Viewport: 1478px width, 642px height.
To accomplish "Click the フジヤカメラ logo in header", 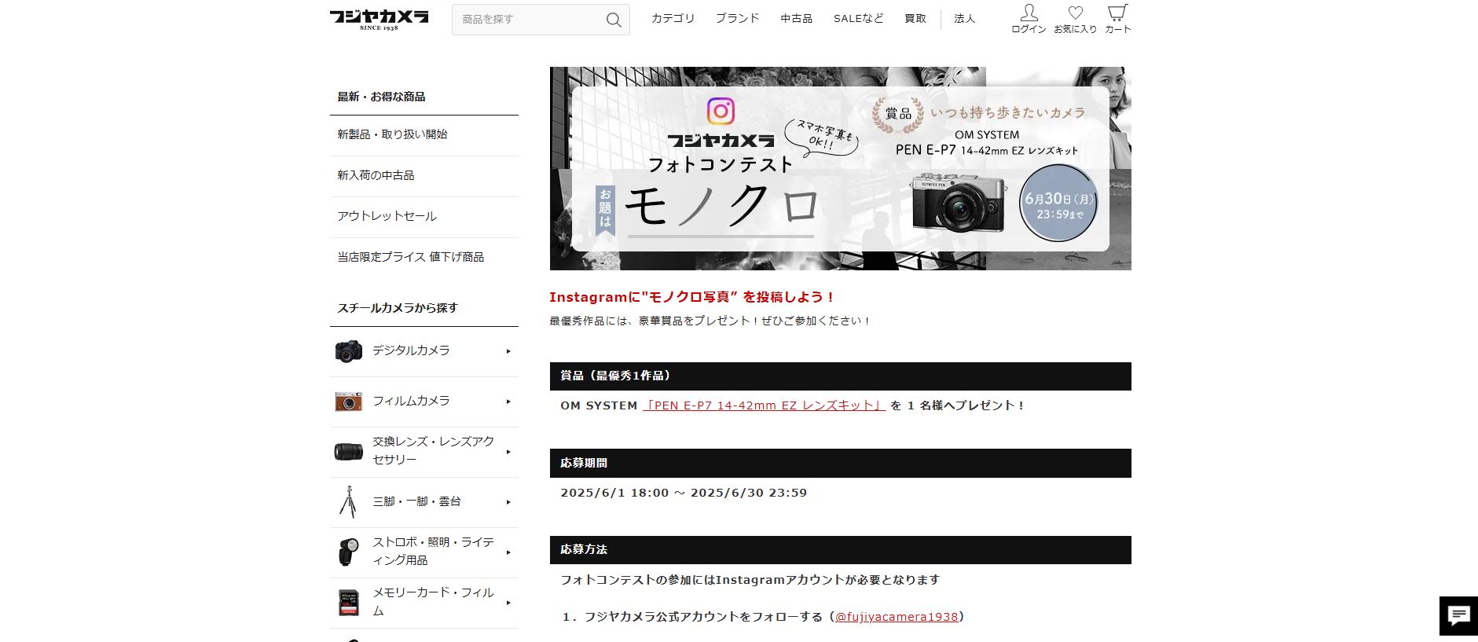I will [379, 19].
